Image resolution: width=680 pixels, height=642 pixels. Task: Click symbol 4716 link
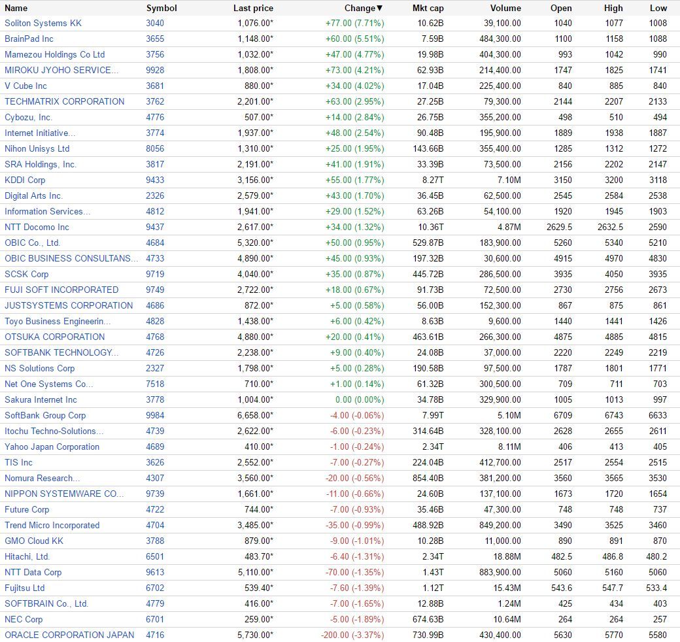coord(155,635)
